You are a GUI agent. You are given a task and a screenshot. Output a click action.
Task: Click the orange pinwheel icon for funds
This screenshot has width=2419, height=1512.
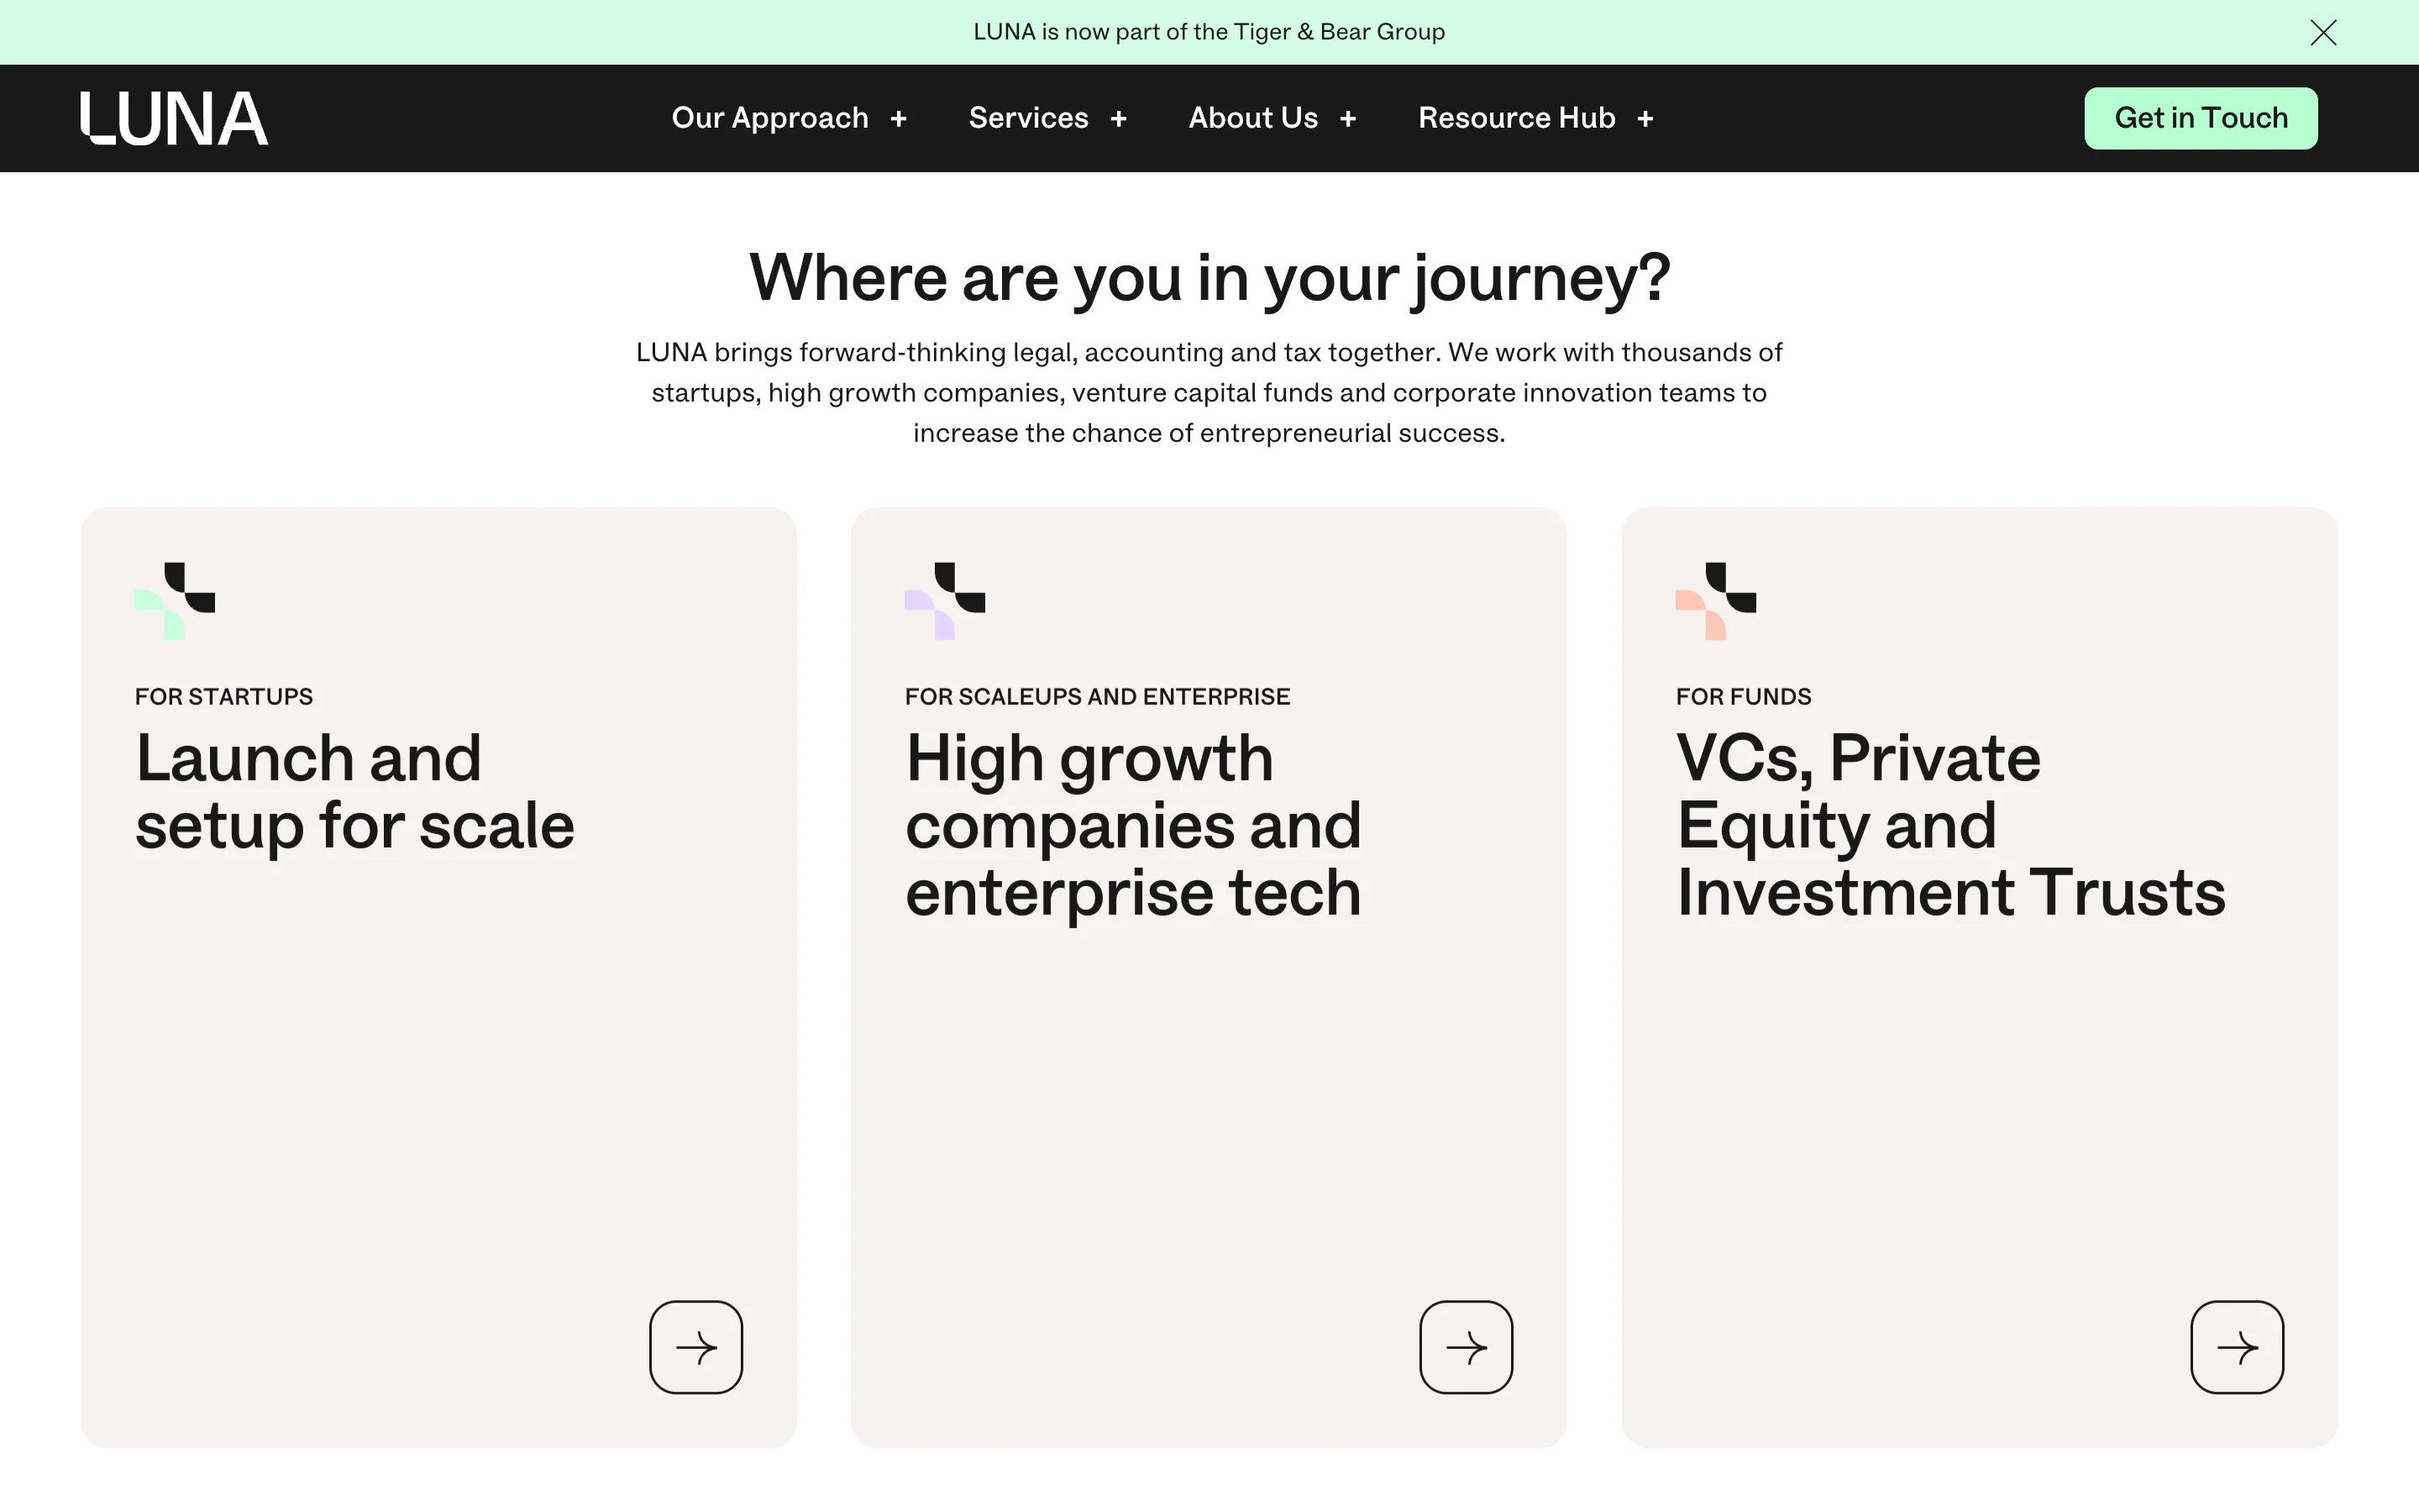[x=1715, y=600]
